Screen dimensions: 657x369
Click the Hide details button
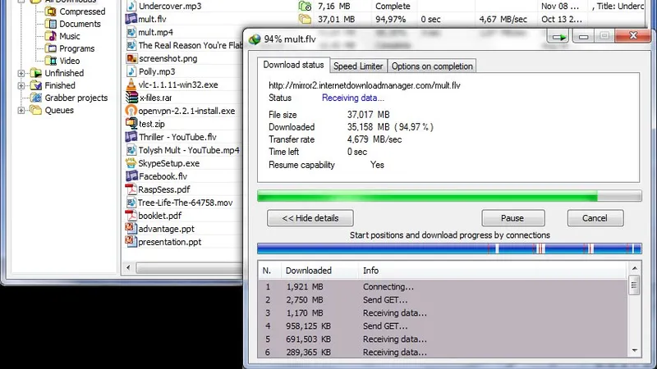pyautogui.click(x=310, y=218)
